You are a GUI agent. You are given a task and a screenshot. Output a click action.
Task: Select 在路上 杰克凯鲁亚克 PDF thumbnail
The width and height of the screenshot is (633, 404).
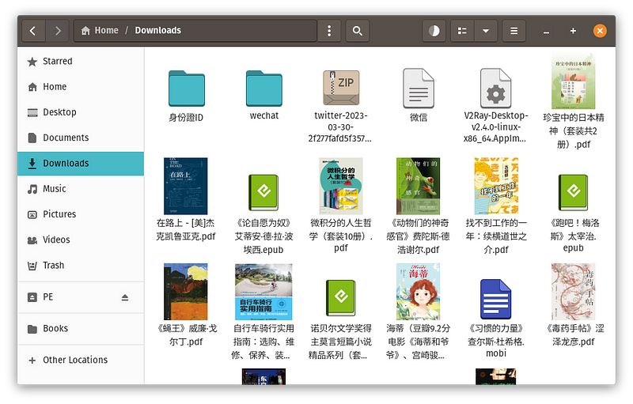click(186, 186)
